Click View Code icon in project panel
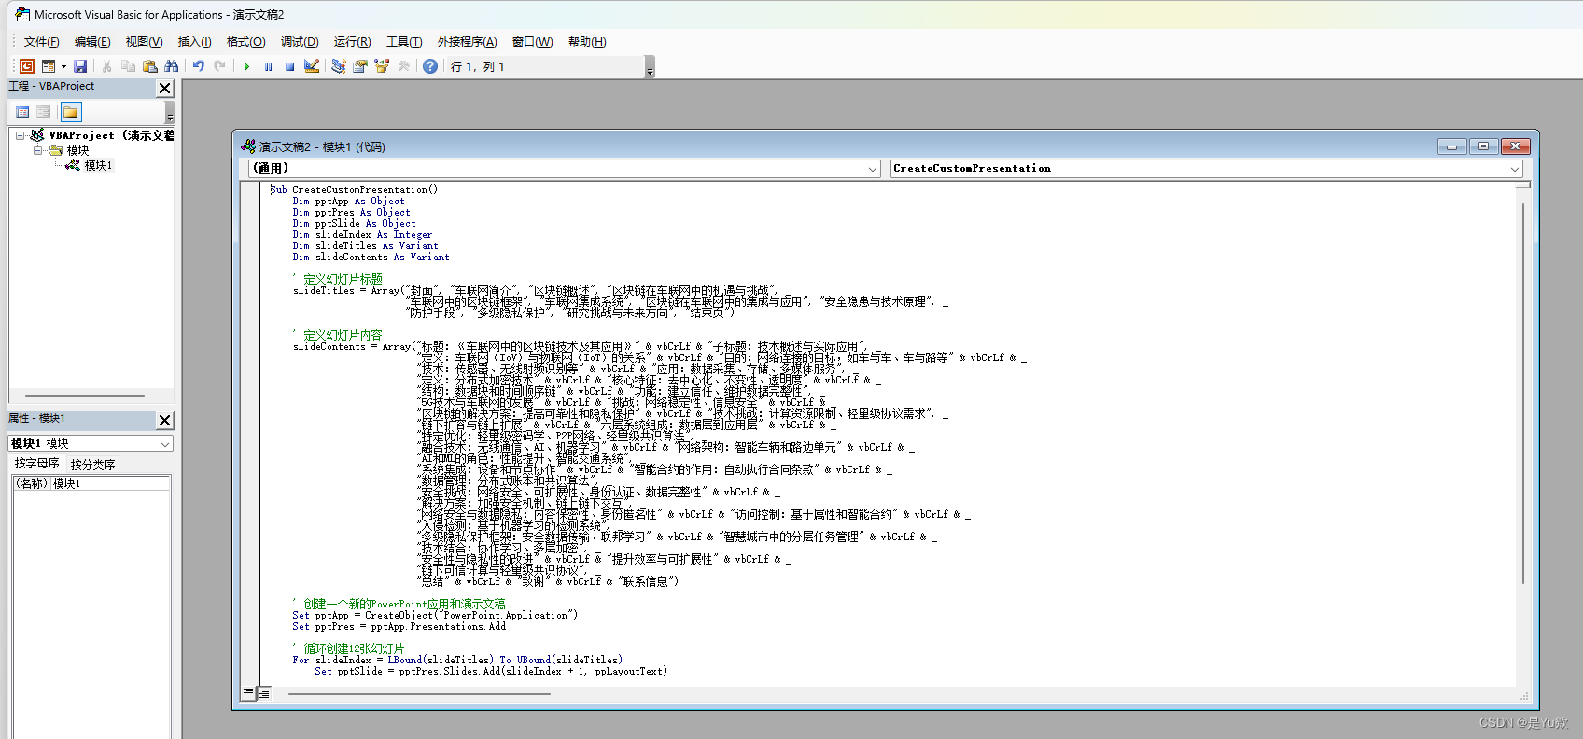This screenshot has height=739, width=1583. [22, 112]
